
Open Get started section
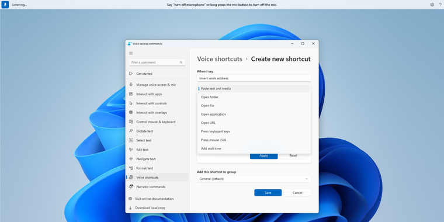point(157,74)
